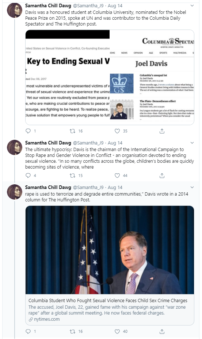Share the first tweet via share icon

click(162, 131)
